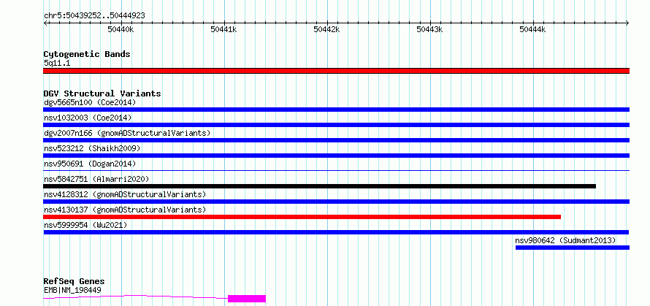Click the nsv523212 (Shaikh2009) variant bar

click(x=336, y=156)
